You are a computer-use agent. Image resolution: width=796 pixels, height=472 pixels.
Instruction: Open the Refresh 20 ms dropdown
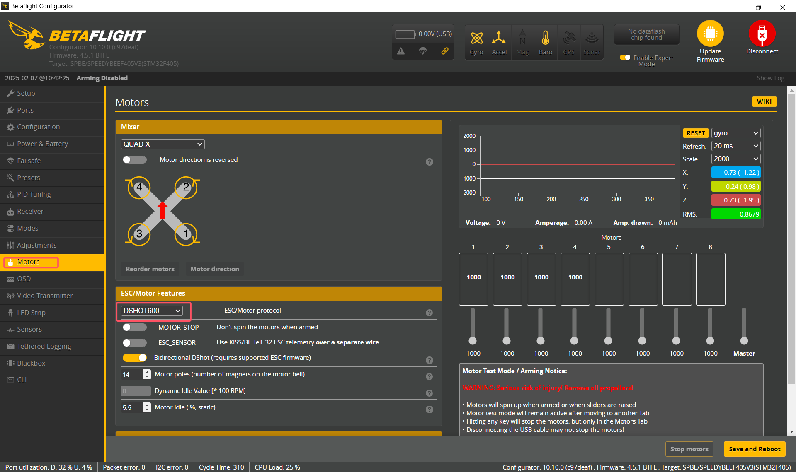[736, 146]
